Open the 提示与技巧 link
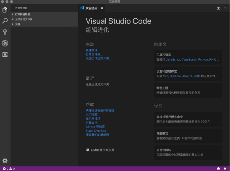Image resolution: width=230 pixels, height=171 pixels. pos(93,119)
